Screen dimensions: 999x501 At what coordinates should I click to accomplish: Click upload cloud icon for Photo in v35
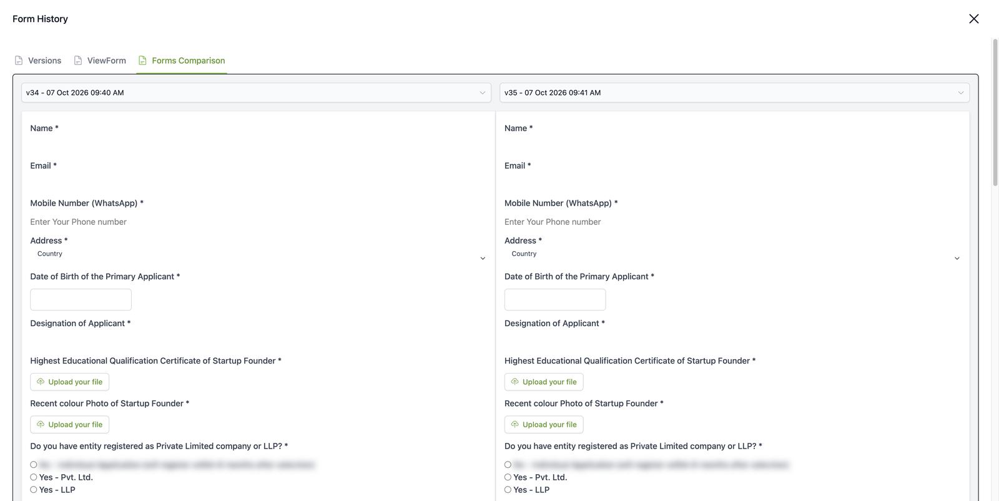click(x=515, y=424)
